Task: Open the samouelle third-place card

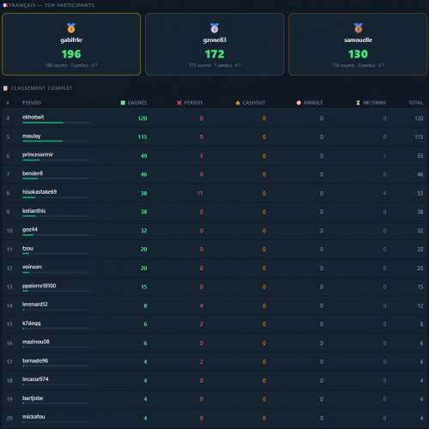Action: coord(358,45)
